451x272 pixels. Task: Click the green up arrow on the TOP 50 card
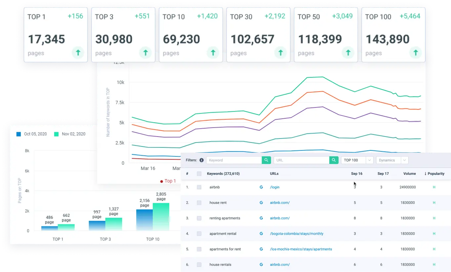[x=348, y=53]
